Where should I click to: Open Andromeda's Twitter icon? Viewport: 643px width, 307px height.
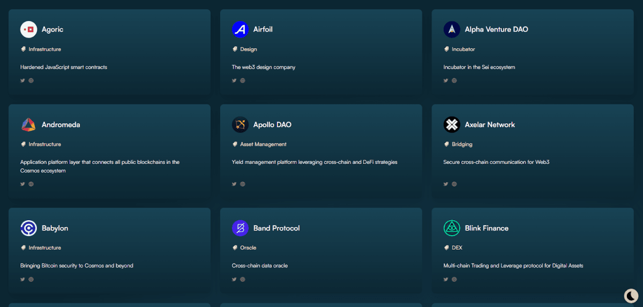[23, 184]
